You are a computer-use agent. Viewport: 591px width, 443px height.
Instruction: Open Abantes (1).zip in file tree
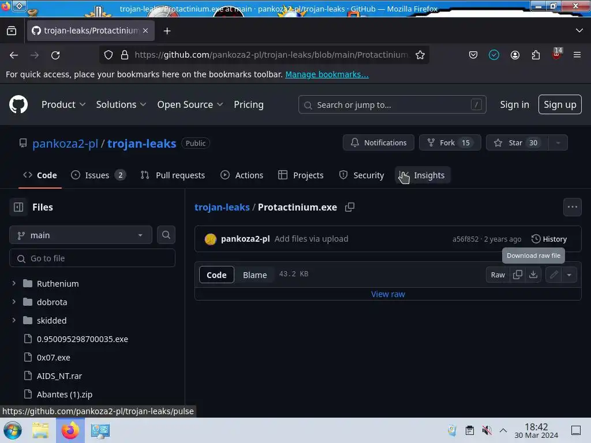[65, 395]
